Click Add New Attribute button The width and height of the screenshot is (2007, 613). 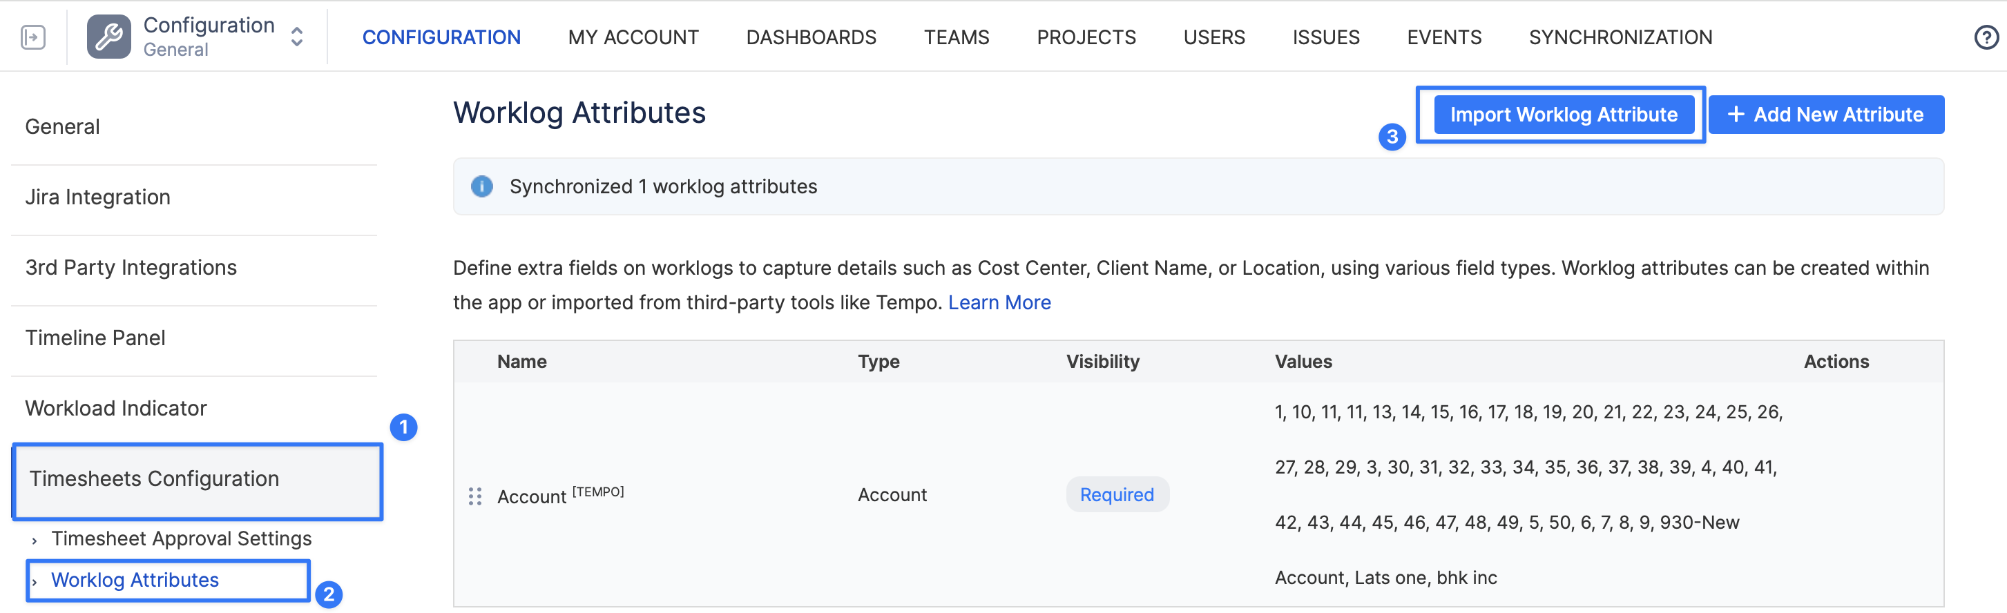1825,115
